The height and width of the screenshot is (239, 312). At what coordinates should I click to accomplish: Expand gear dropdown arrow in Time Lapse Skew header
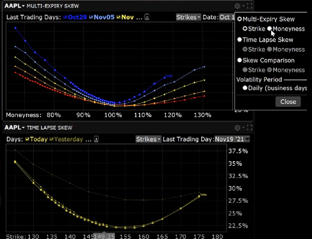pyautogui.click(x=243, y=128)
